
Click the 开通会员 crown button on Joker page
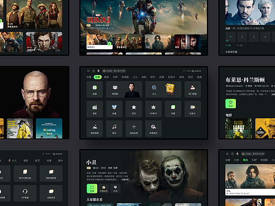(x=104, y=189)
